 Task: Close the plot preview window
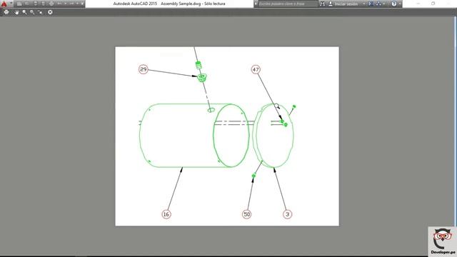(50, 12)
